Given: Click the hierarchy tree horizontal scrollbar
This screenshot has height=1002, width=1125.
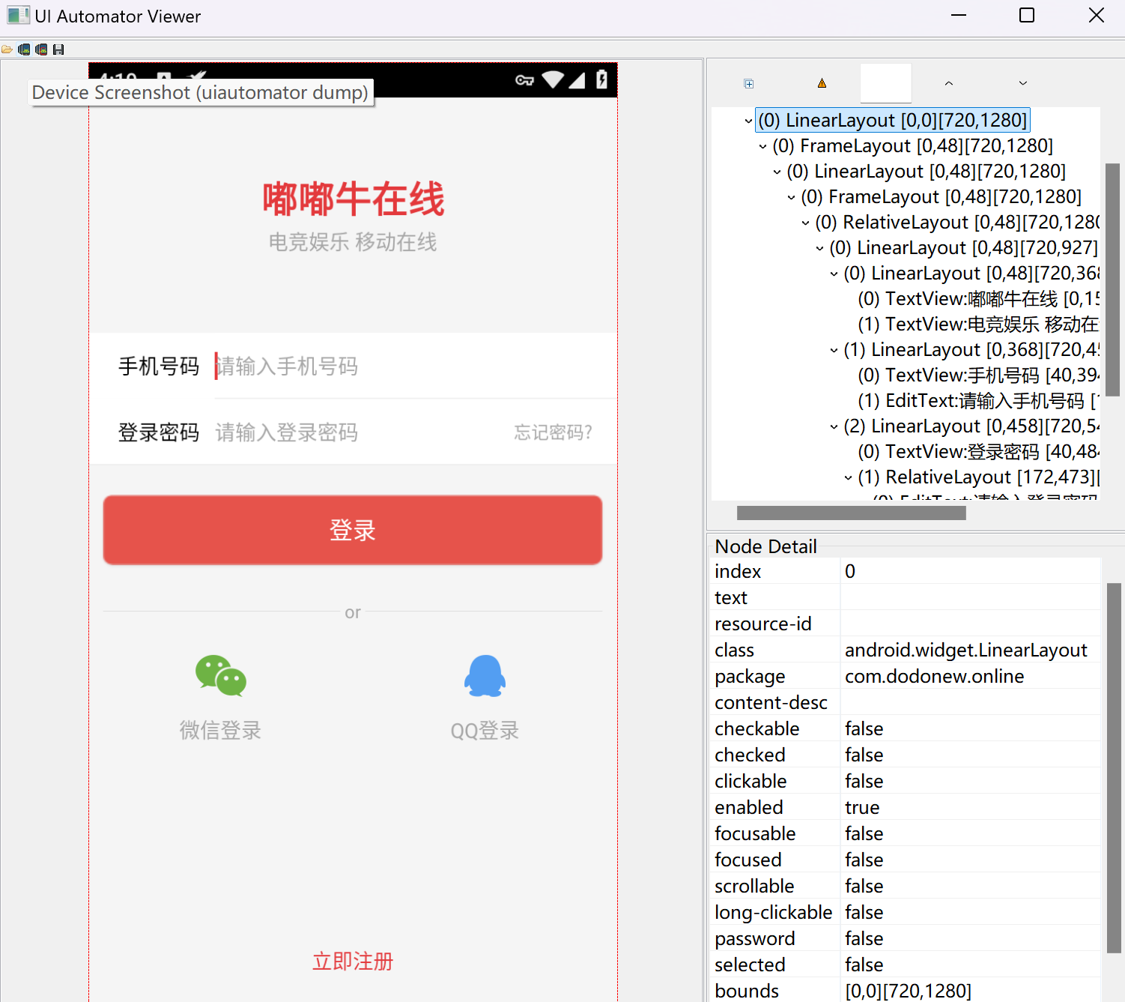Looking at the screenshot, I should (x=851, y=513).
